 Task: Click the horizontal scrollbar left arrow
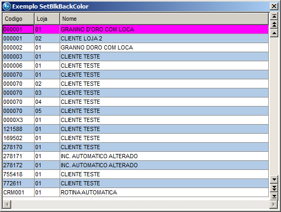(x=7, y=205)
